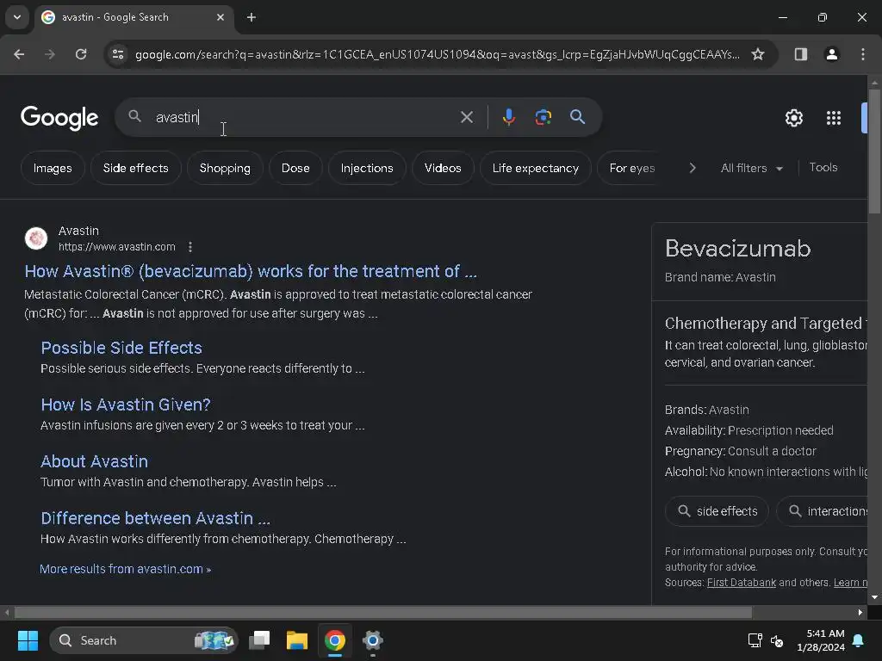Open the notification bell
This screenshot has width=882, height=661.
[859, 640]
